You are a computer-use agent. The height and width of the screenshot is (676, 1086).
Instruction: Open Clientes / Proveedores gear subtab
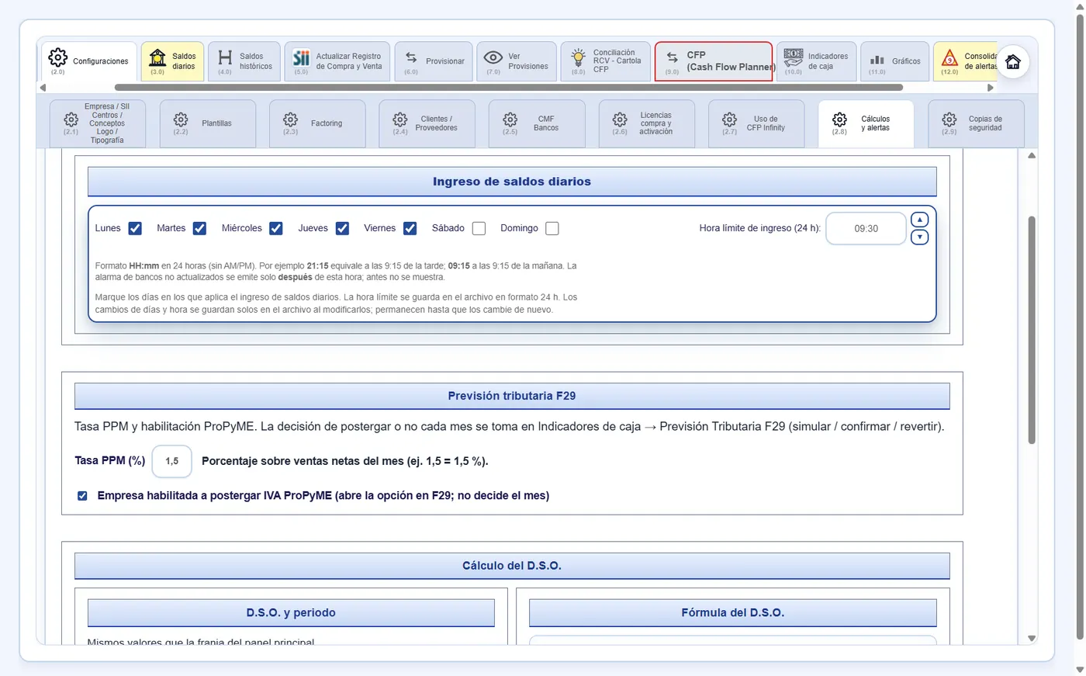click(x=427, y=123)
